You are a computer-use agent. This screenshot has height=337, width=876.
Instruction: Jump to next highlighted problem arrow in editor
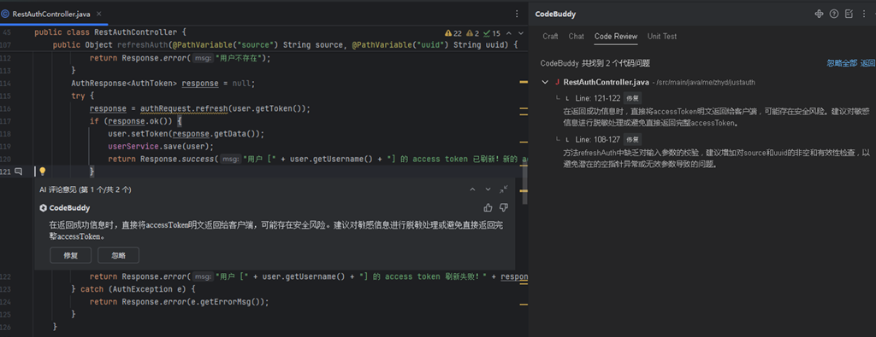521,33
